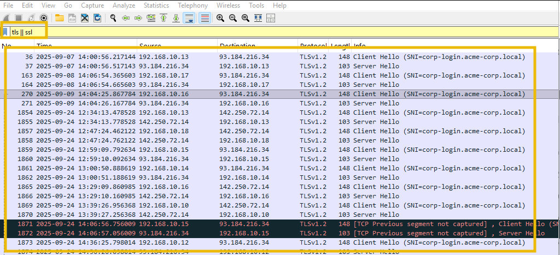Open a capture file via folder icon

59,18
